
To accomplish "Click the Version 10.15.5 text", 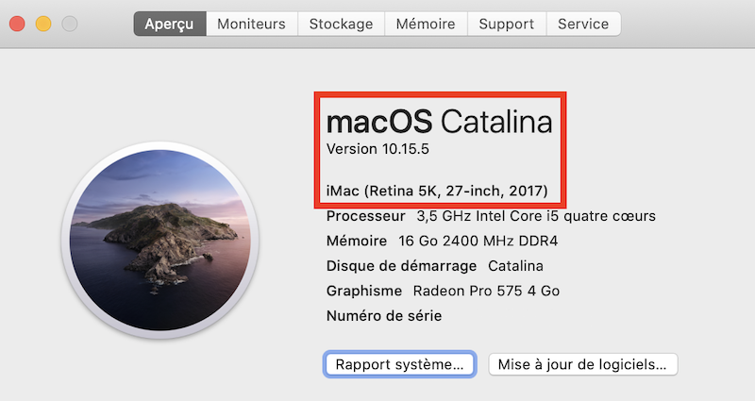I will [x=377, y=149].
